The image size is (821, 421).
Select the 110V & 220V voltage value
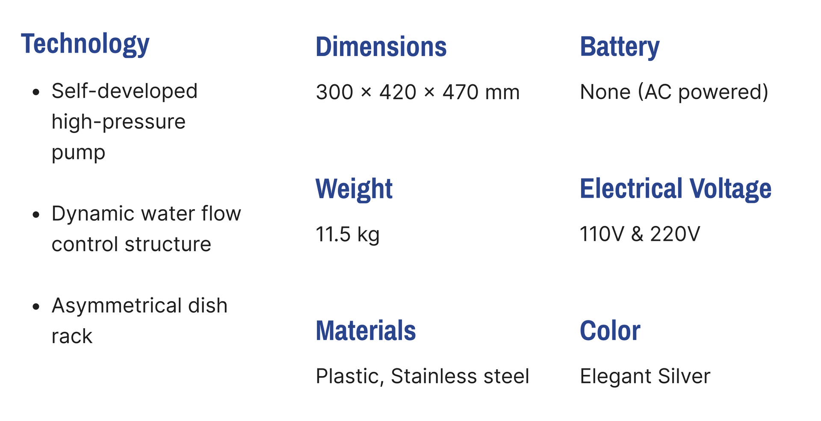(640, 234)
